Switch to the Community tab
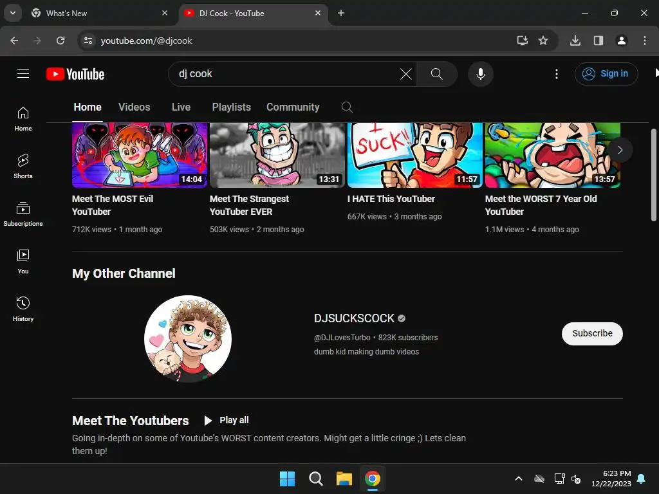659x494 pixels. point(293,107)
